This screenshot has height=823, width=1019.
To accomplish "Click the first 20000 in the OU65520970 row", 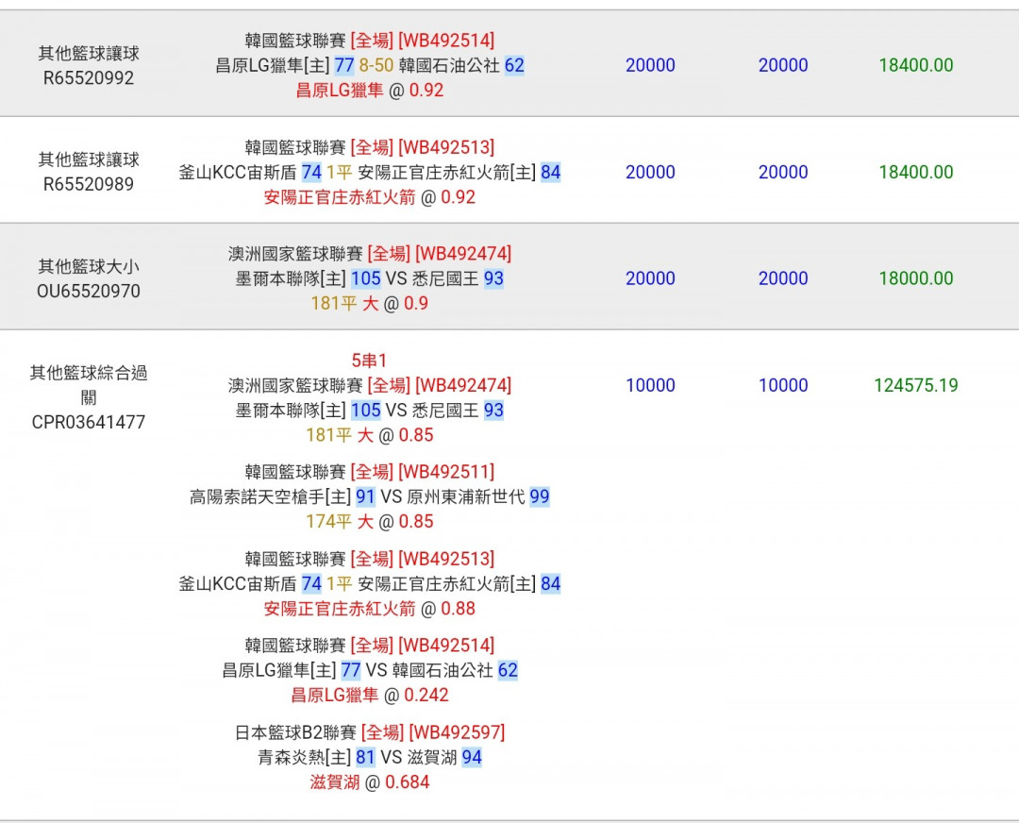I will [650, 278].
